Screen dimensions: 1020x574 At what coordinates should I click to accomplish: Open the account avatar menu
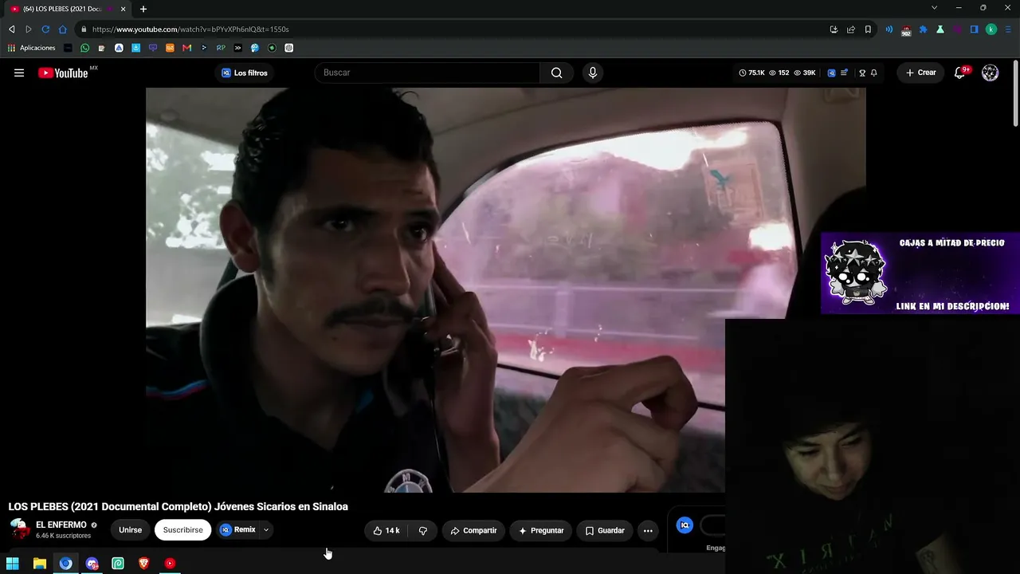(990, 73)
